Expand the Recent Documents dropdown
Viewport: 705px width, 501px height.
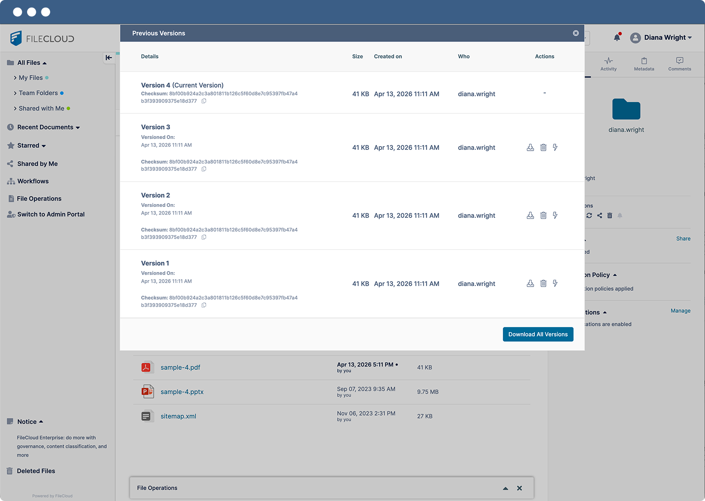coord(78,128)
